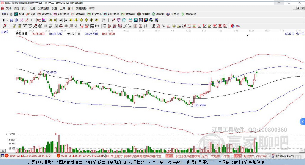
Task: Click the black left arrow icon
Action: pos(61,20)
